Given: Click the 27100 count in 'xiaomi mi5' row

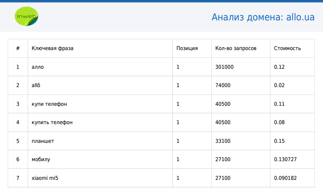Looking at the screenshot, I should coord(223,178).
